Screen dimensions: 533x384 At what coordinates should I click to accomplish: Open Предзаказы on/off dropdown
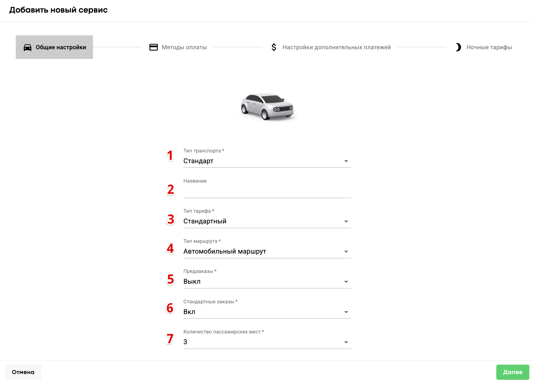click(346, 282)
